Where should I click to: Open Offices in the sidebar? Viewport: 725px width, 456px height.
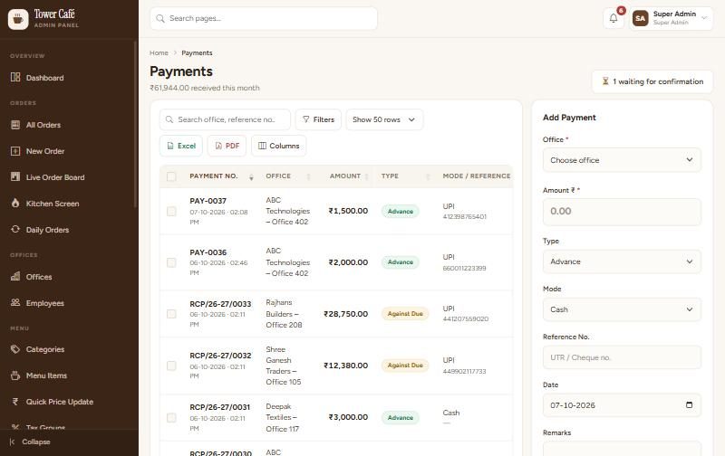pyautogui.click(x=39, y=277)
